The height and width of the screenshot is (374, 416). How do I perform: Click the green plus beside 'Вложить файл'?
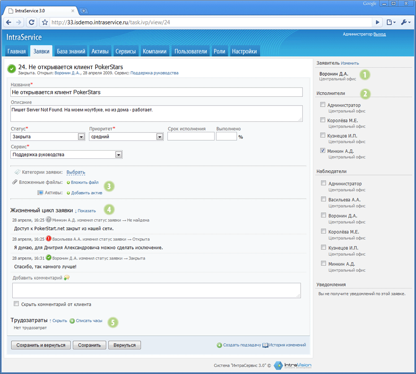[68, 183]
